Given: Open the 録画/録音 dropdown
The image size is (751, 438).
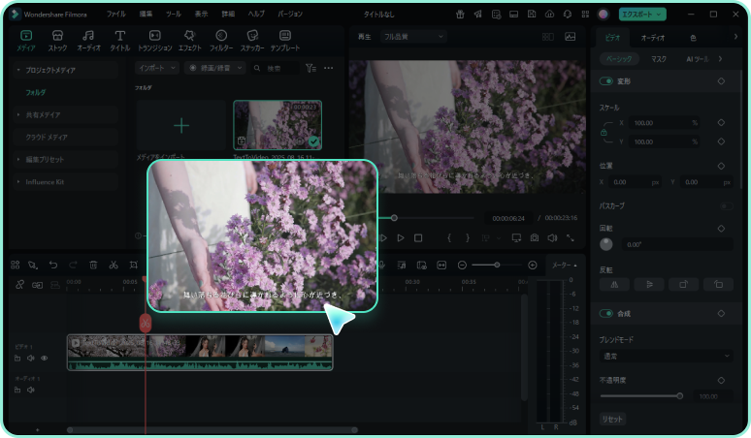Looking at the screenshot, I should [x=215, y=68].
